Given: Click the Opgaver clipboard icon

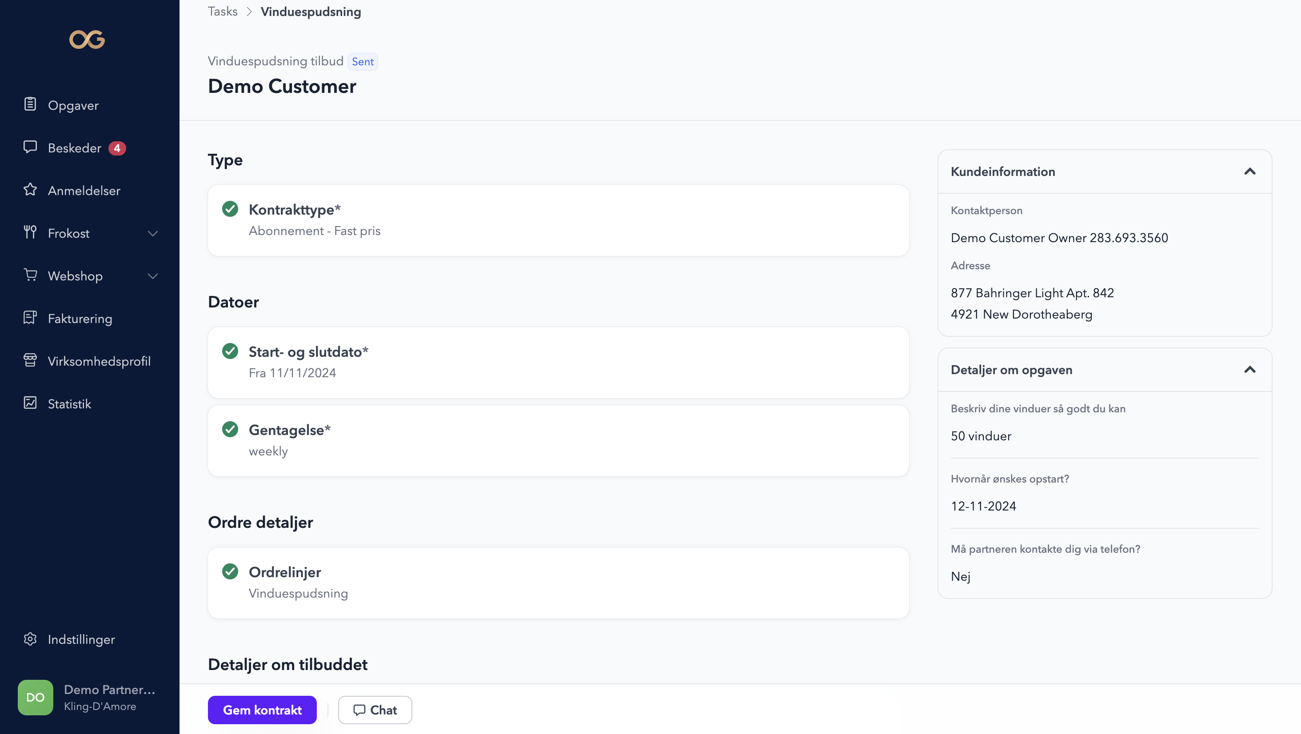Looking at the screenshot, I should tap(30, 104).
